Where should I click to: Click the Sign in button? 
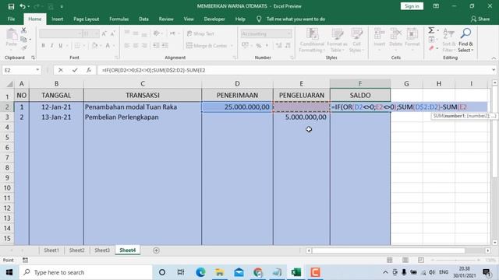(x=412, y=6)
